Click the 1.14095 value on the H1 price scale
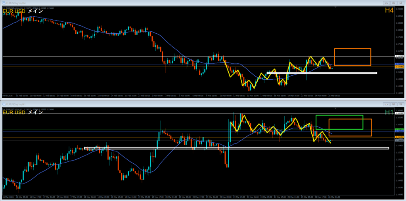406x201 pixels. [x=400, y=194]
